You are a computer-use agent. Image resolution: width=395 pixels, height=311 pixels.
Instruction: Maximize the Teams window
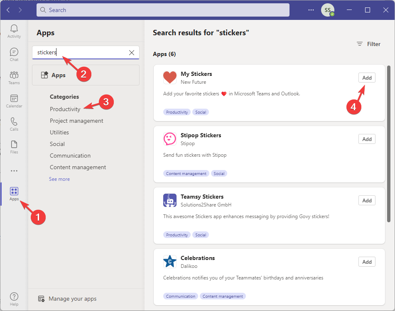pos(368,10)
